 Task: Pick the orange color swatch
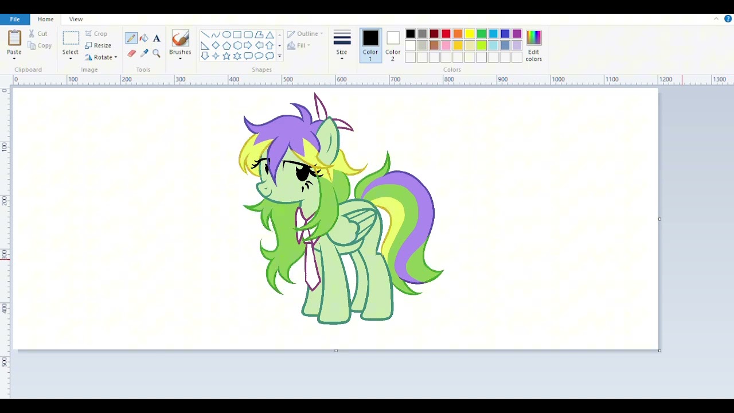pos(458,34)
